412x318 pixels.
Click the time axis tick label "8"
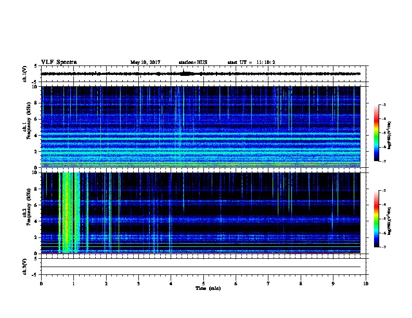(x=301, y=283)
